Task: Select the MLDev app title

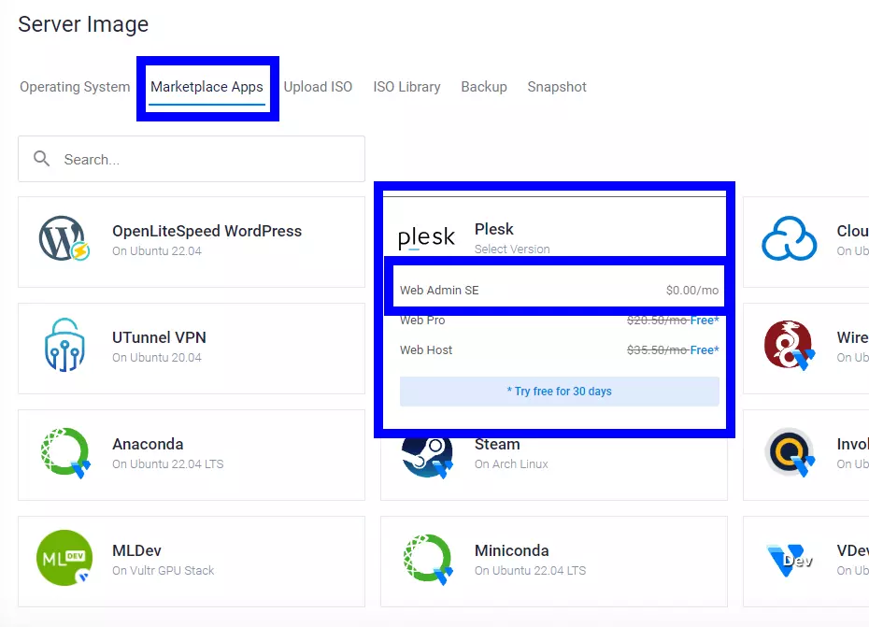Action: pos(136,550)
